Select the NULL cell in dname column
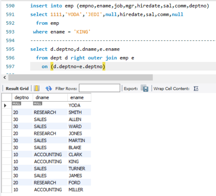 pos(50,105)
